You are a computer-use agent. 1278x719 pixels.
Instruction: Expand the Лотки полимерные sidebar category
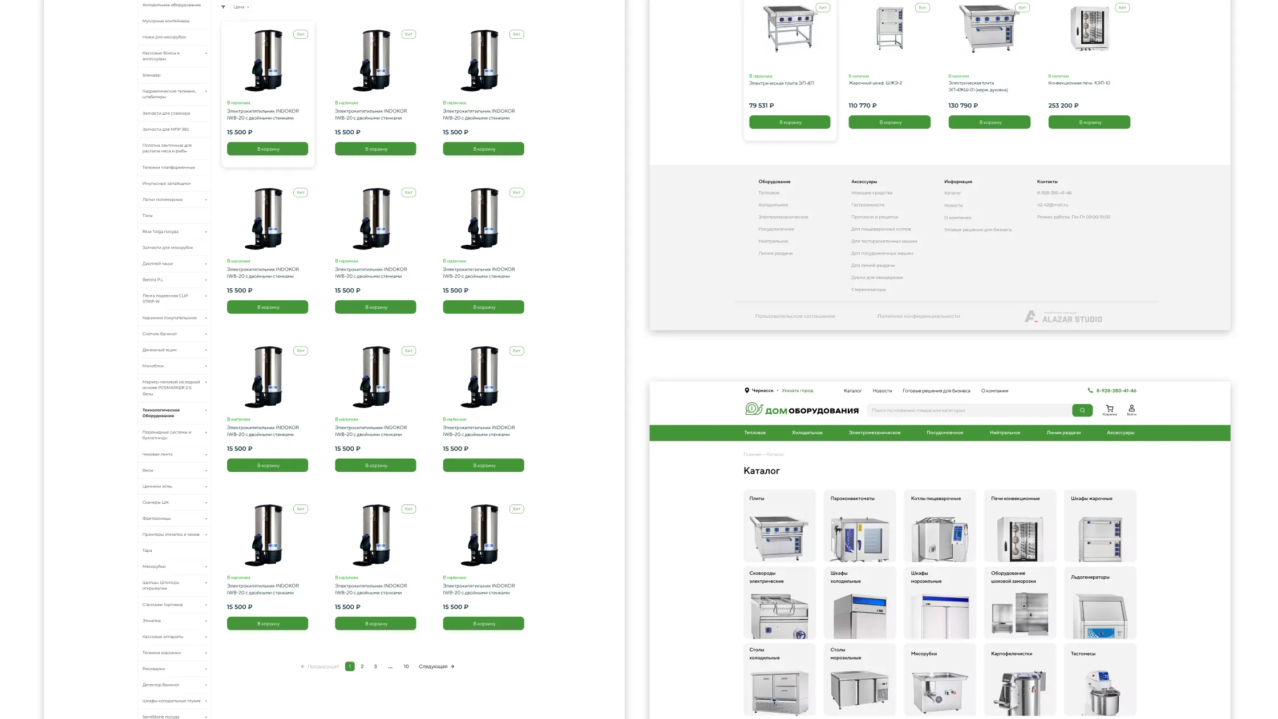tap(206, 200)
